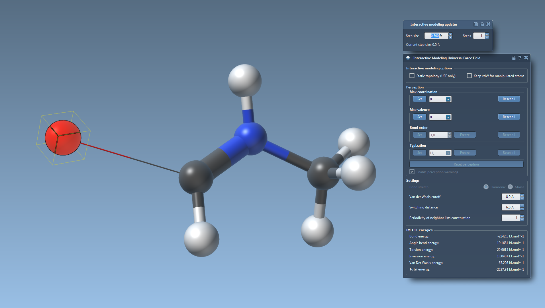545x308 pixels.
Task: Select the red oxygen atom in viewport
Action: coord(63,138)
